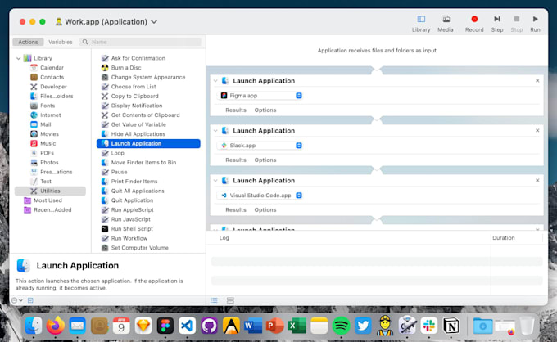Select the highlighted Launch Application action
The image size is (557, 342).
coord(148,143)
